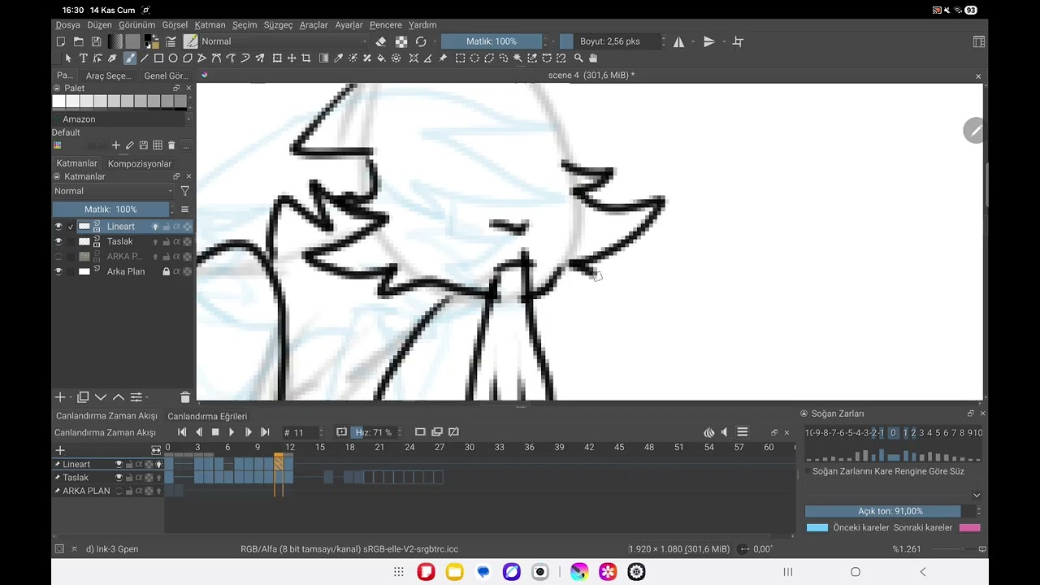Select the freehand Brush tool
This screenshot has width=1040, height=585.
click(x=129, y=58)
